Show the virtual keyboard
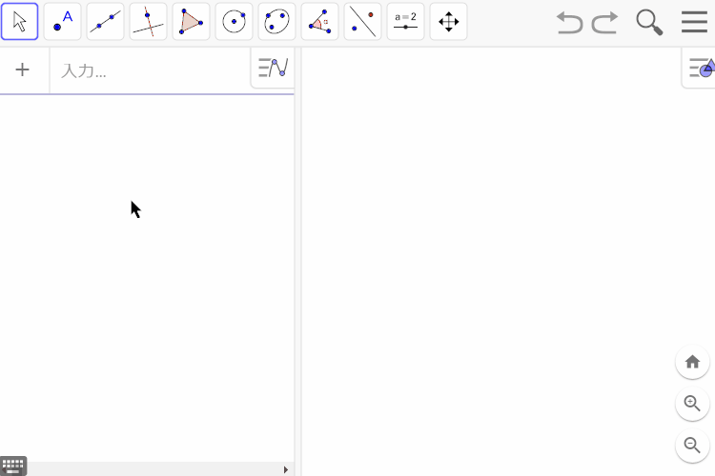 click(13, 466)
